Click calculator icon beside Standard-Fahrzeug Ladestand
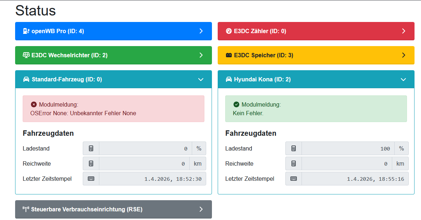Screen dimensions: 421x220 pos(91,148)
